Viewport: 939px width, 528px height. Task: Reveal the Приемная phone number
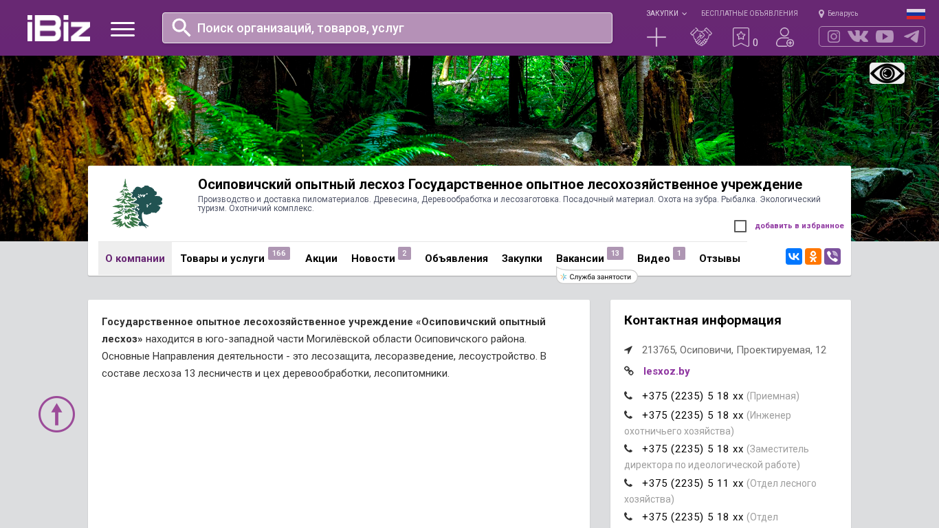pyautogui.click(x=693, y=396)
